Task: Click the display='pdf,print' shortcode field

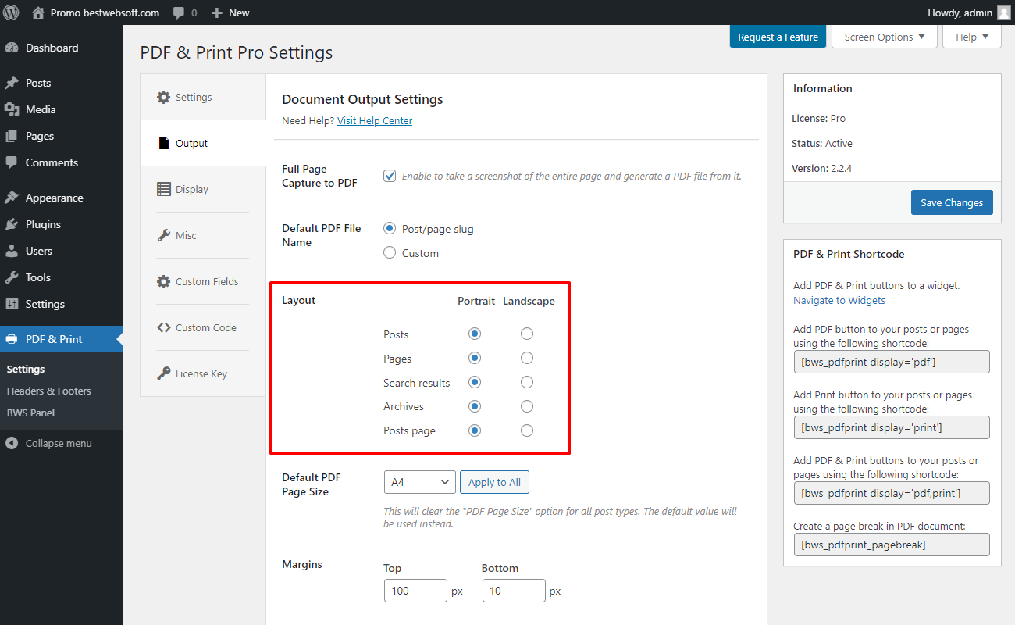Action: pos(892,493)
